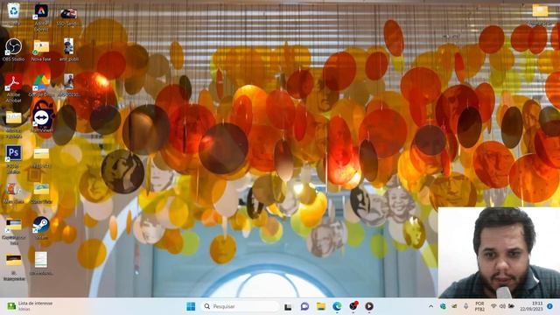Open image file under arte_publi thumbnail
The height and width of the screenshot is (315, 560).
click(68, 82)
